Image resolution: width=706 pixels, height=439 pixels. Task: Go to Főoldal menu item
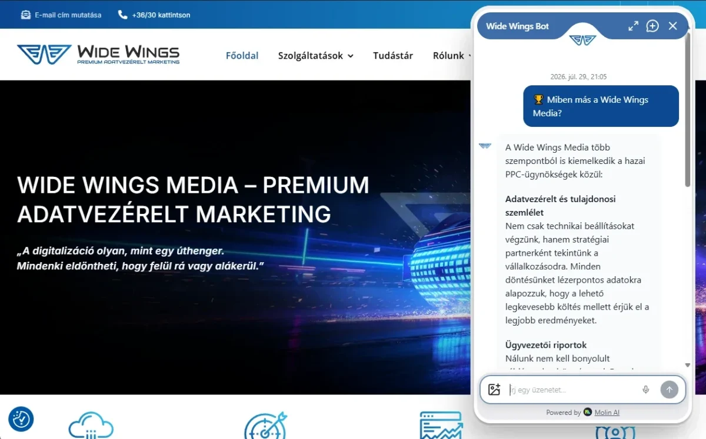pos(242,56)
